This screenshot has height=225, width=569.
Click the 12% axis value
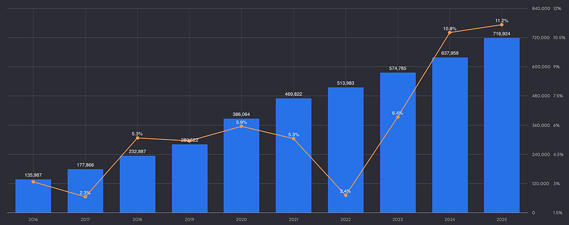coord(557,8)
